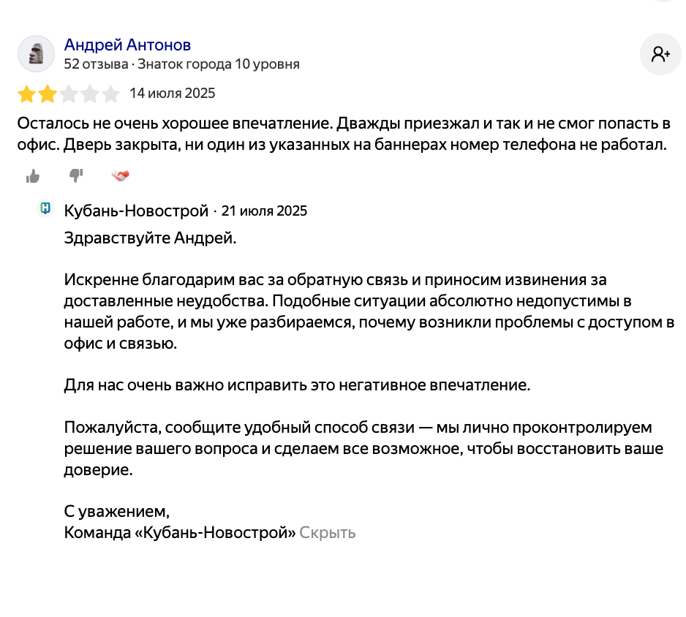Click the subscribe to user icon

pos(660,54)
